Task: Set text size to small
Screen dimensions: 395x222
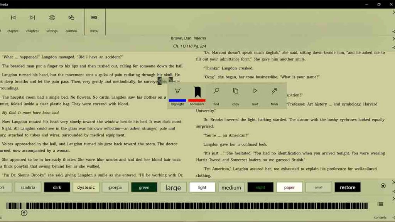Action: 318,187
